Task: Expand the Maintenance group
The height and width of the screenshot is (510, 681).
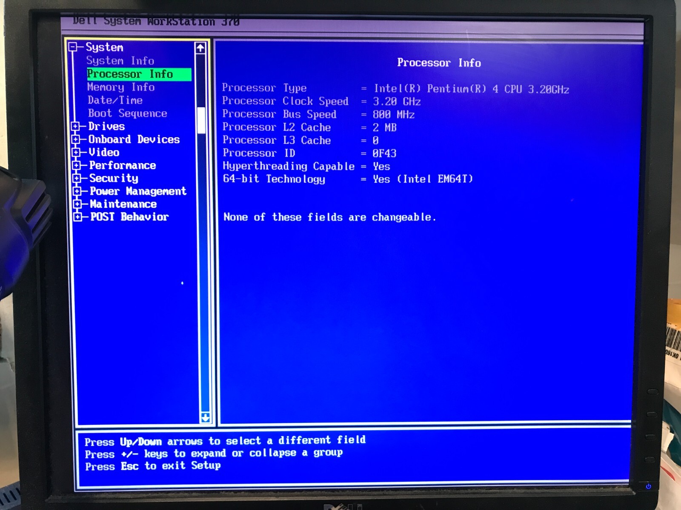Action: pyautogui.click(x=77, y=204)
